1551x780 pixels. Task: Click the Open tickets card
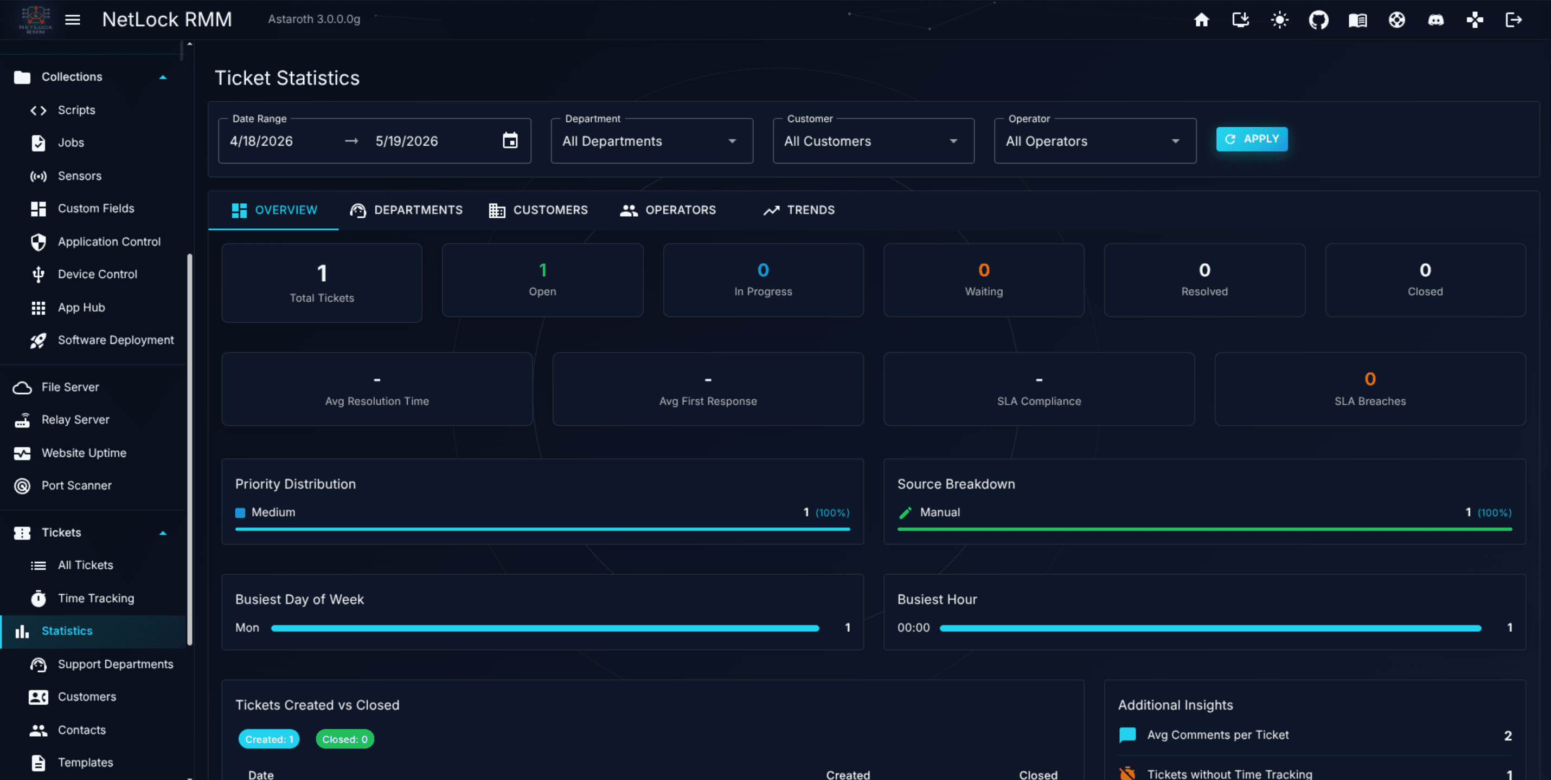542,279
